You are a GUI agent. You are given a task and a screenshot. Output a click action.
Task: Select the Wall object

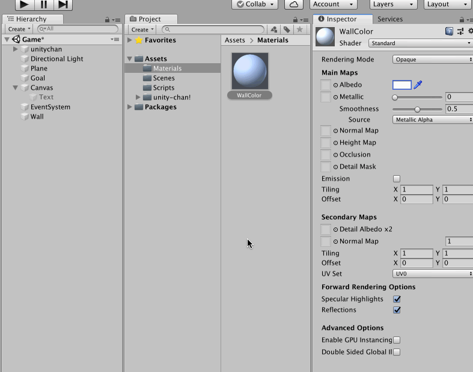click(37, 117)
